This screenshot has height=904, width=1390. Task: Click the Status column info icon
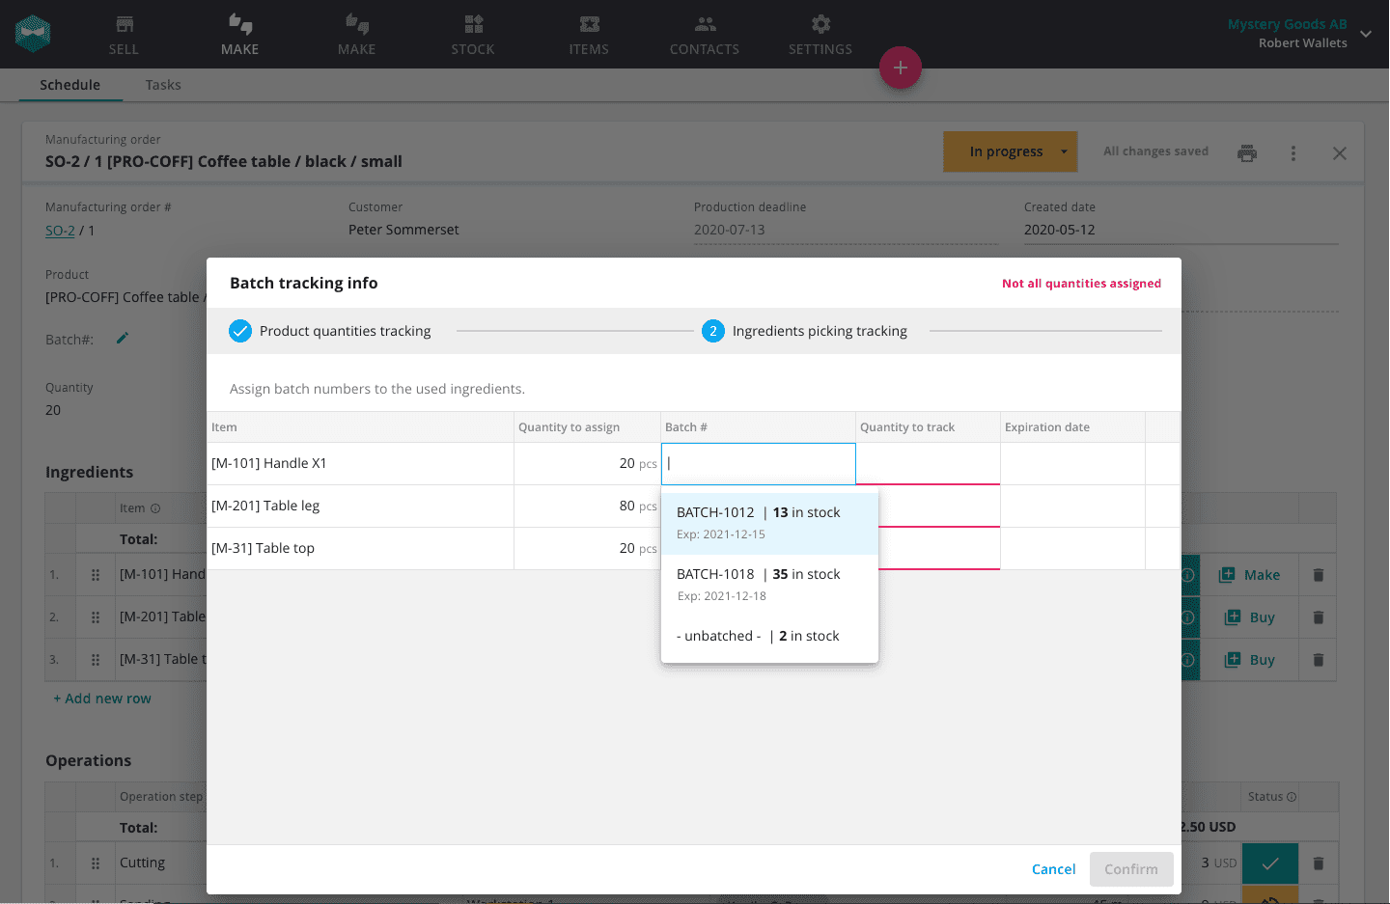1292,797
